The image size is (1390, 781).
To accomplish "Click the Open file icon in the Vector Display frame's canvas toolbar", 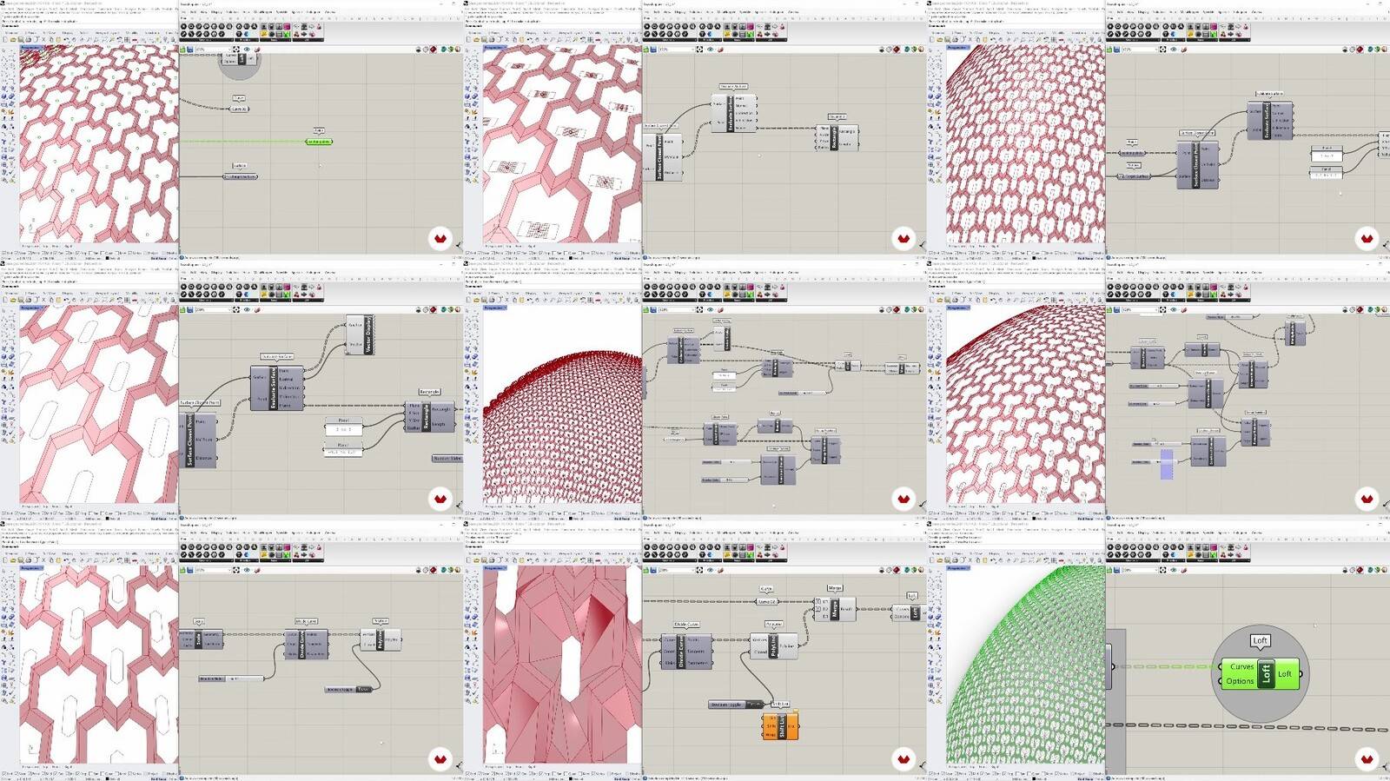I will point(184,309).
